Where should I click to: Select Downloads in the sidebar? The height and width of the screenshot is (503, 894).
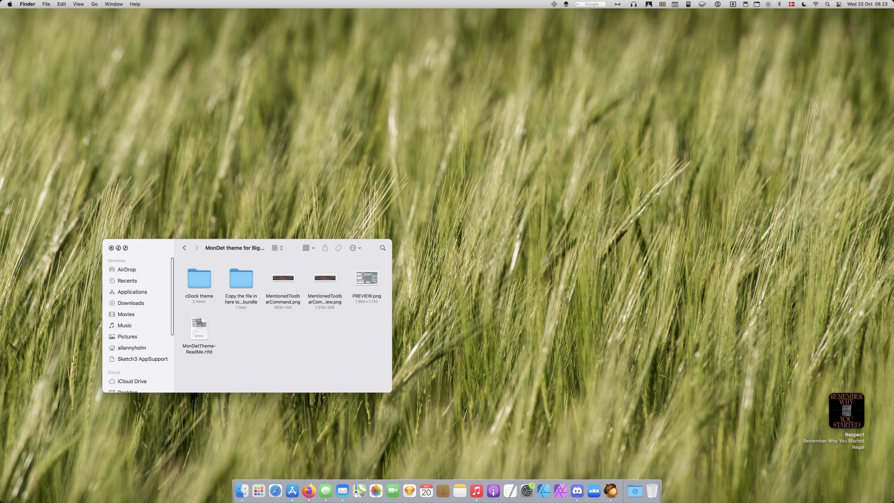[131, 303]
